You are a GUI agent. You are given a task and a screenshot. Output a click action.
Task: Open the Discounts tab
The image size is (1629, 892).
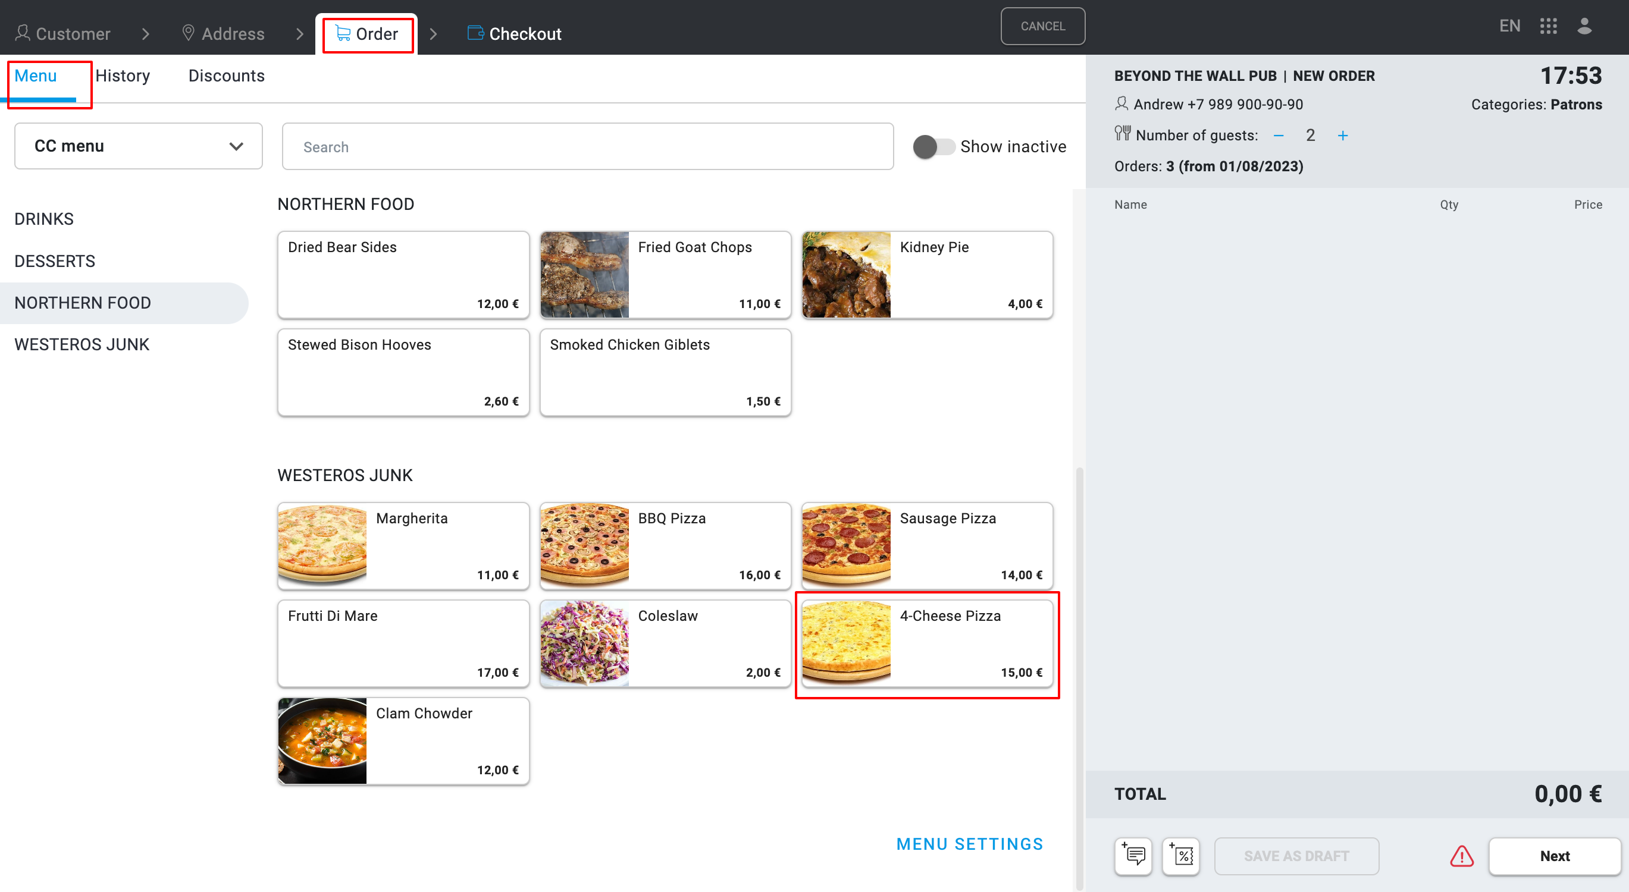(227, 76)
